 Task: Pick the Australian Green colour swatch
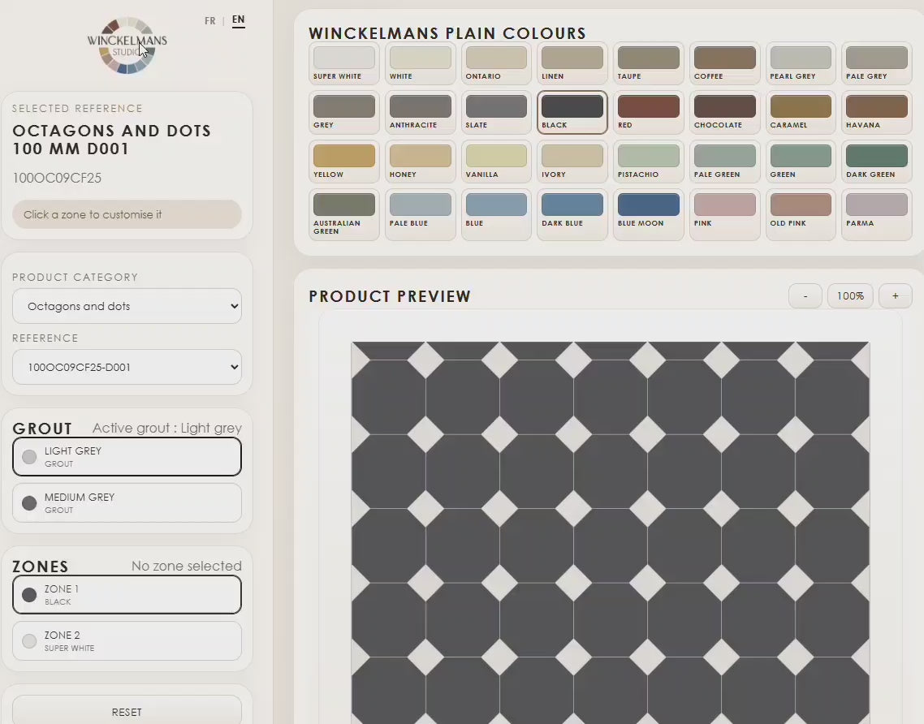[x=344, y=214]
